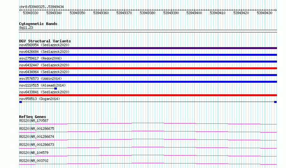
Task: Click ruler position 53949420
Action: (x=241, y=13)
